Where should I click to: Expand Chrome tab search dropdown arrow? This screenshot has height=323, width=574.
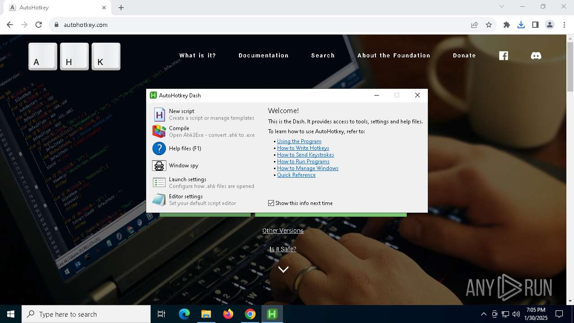502,7
